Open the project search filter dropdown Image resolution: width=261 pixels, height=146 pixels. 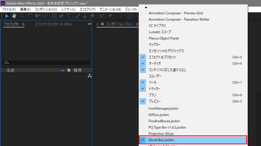(7, 63)
